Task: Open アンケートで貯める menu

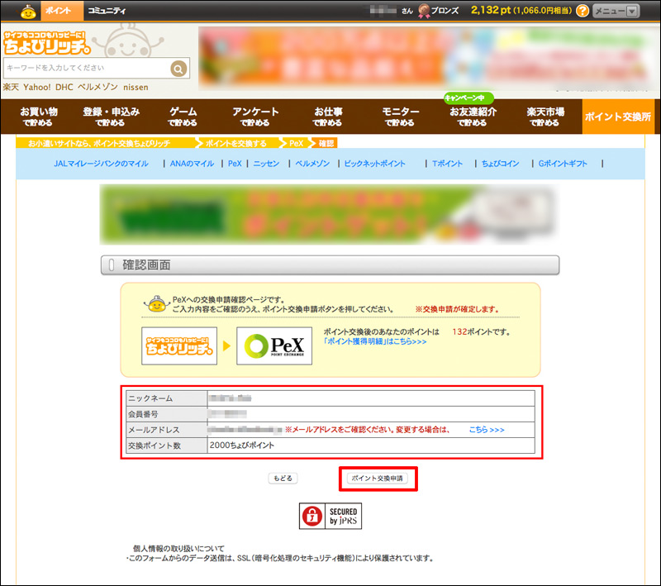Action: (x=255, y=117)
